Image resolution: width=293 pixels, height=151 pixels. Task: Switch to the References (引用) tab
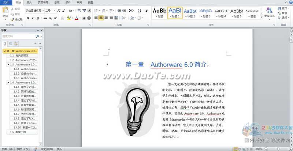(x=57, y=3)
